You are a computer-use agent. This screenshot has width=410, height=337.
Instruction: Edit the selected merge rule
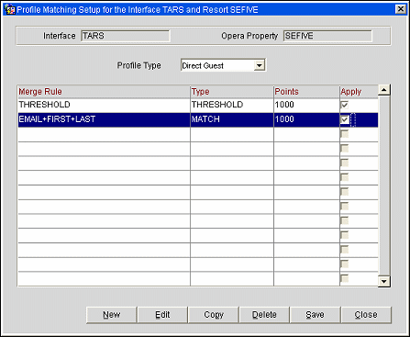[162, 315]
